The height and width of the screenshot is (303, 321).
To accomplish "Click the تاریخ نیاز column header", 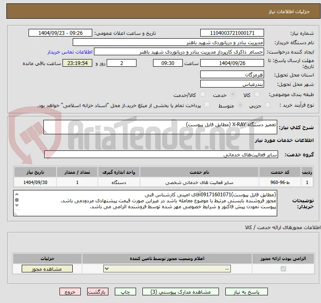I will pos(35,172).
